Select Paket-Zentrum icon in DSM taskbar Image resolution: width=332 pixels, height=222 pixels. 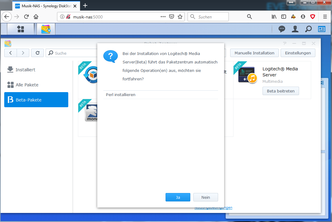click(x=46, y=29)
